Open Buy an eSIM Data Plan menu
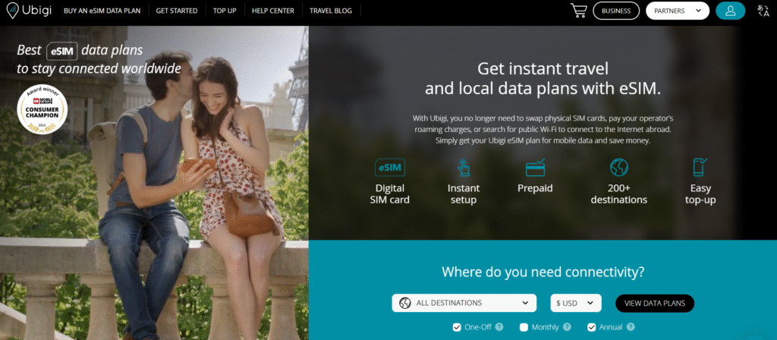 pos(102,11)
